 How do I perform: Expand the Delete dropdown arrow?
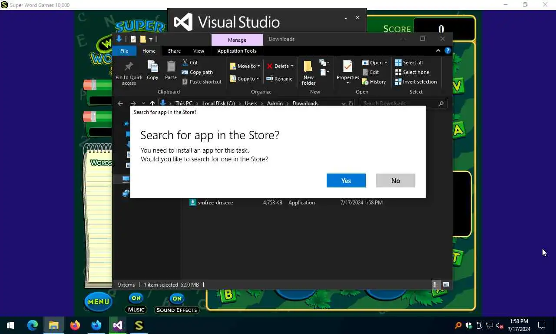(292, 66)
